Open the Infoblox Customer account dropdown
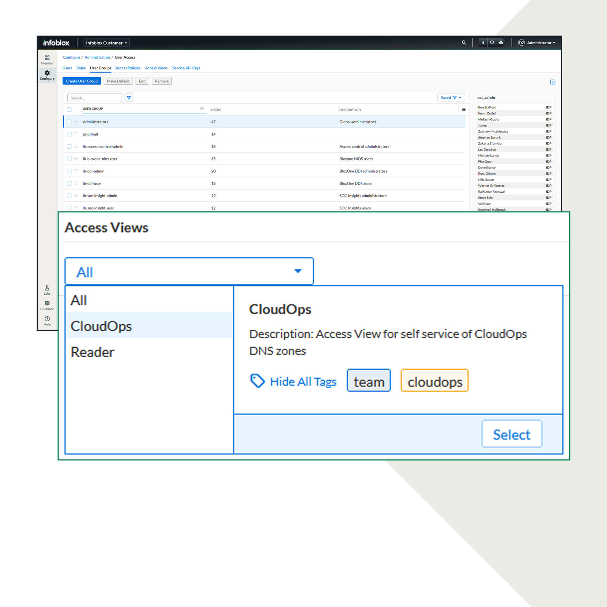 (x=106, y=43)
